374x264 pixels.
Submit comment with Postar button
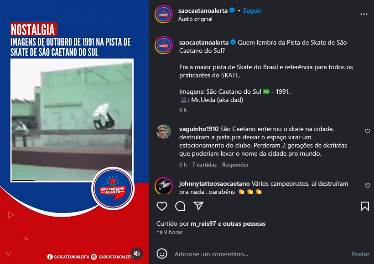click(360, 254)
